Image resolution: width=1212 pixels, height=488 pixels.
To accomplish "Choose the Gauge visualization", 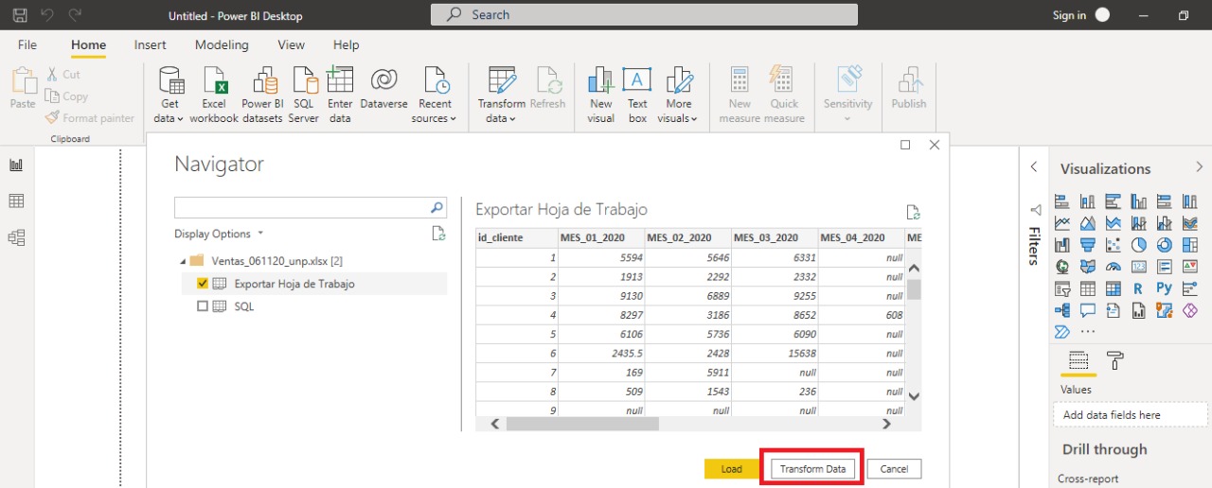I will pos(1114,267).
